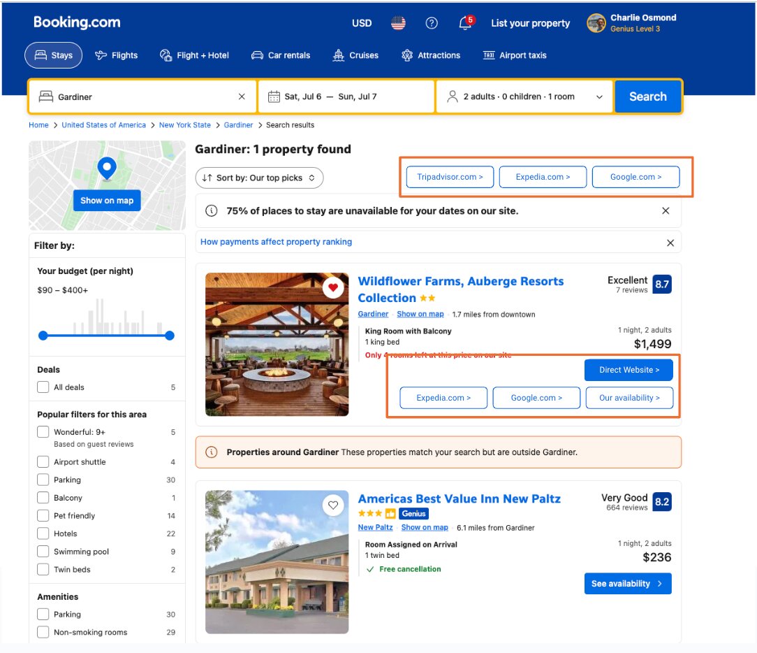Dismiss the 75% unavailable notice

[x=665, y=210]
